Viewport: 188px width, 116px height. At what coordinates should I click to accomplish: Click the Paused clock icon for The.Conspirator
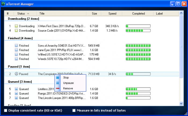coord(16,74)
